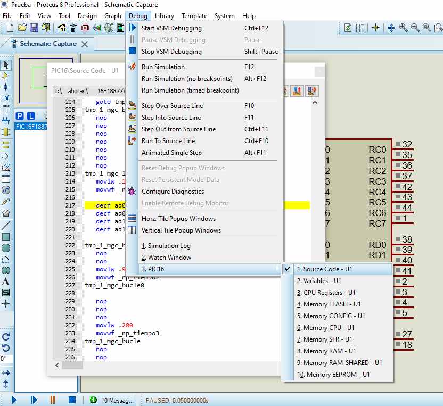Choose Run Simulation (no breakpoints)
Image resolution: width=443 pixels, height=406 pixels.
pyautogui.click(x=205, y=79)
